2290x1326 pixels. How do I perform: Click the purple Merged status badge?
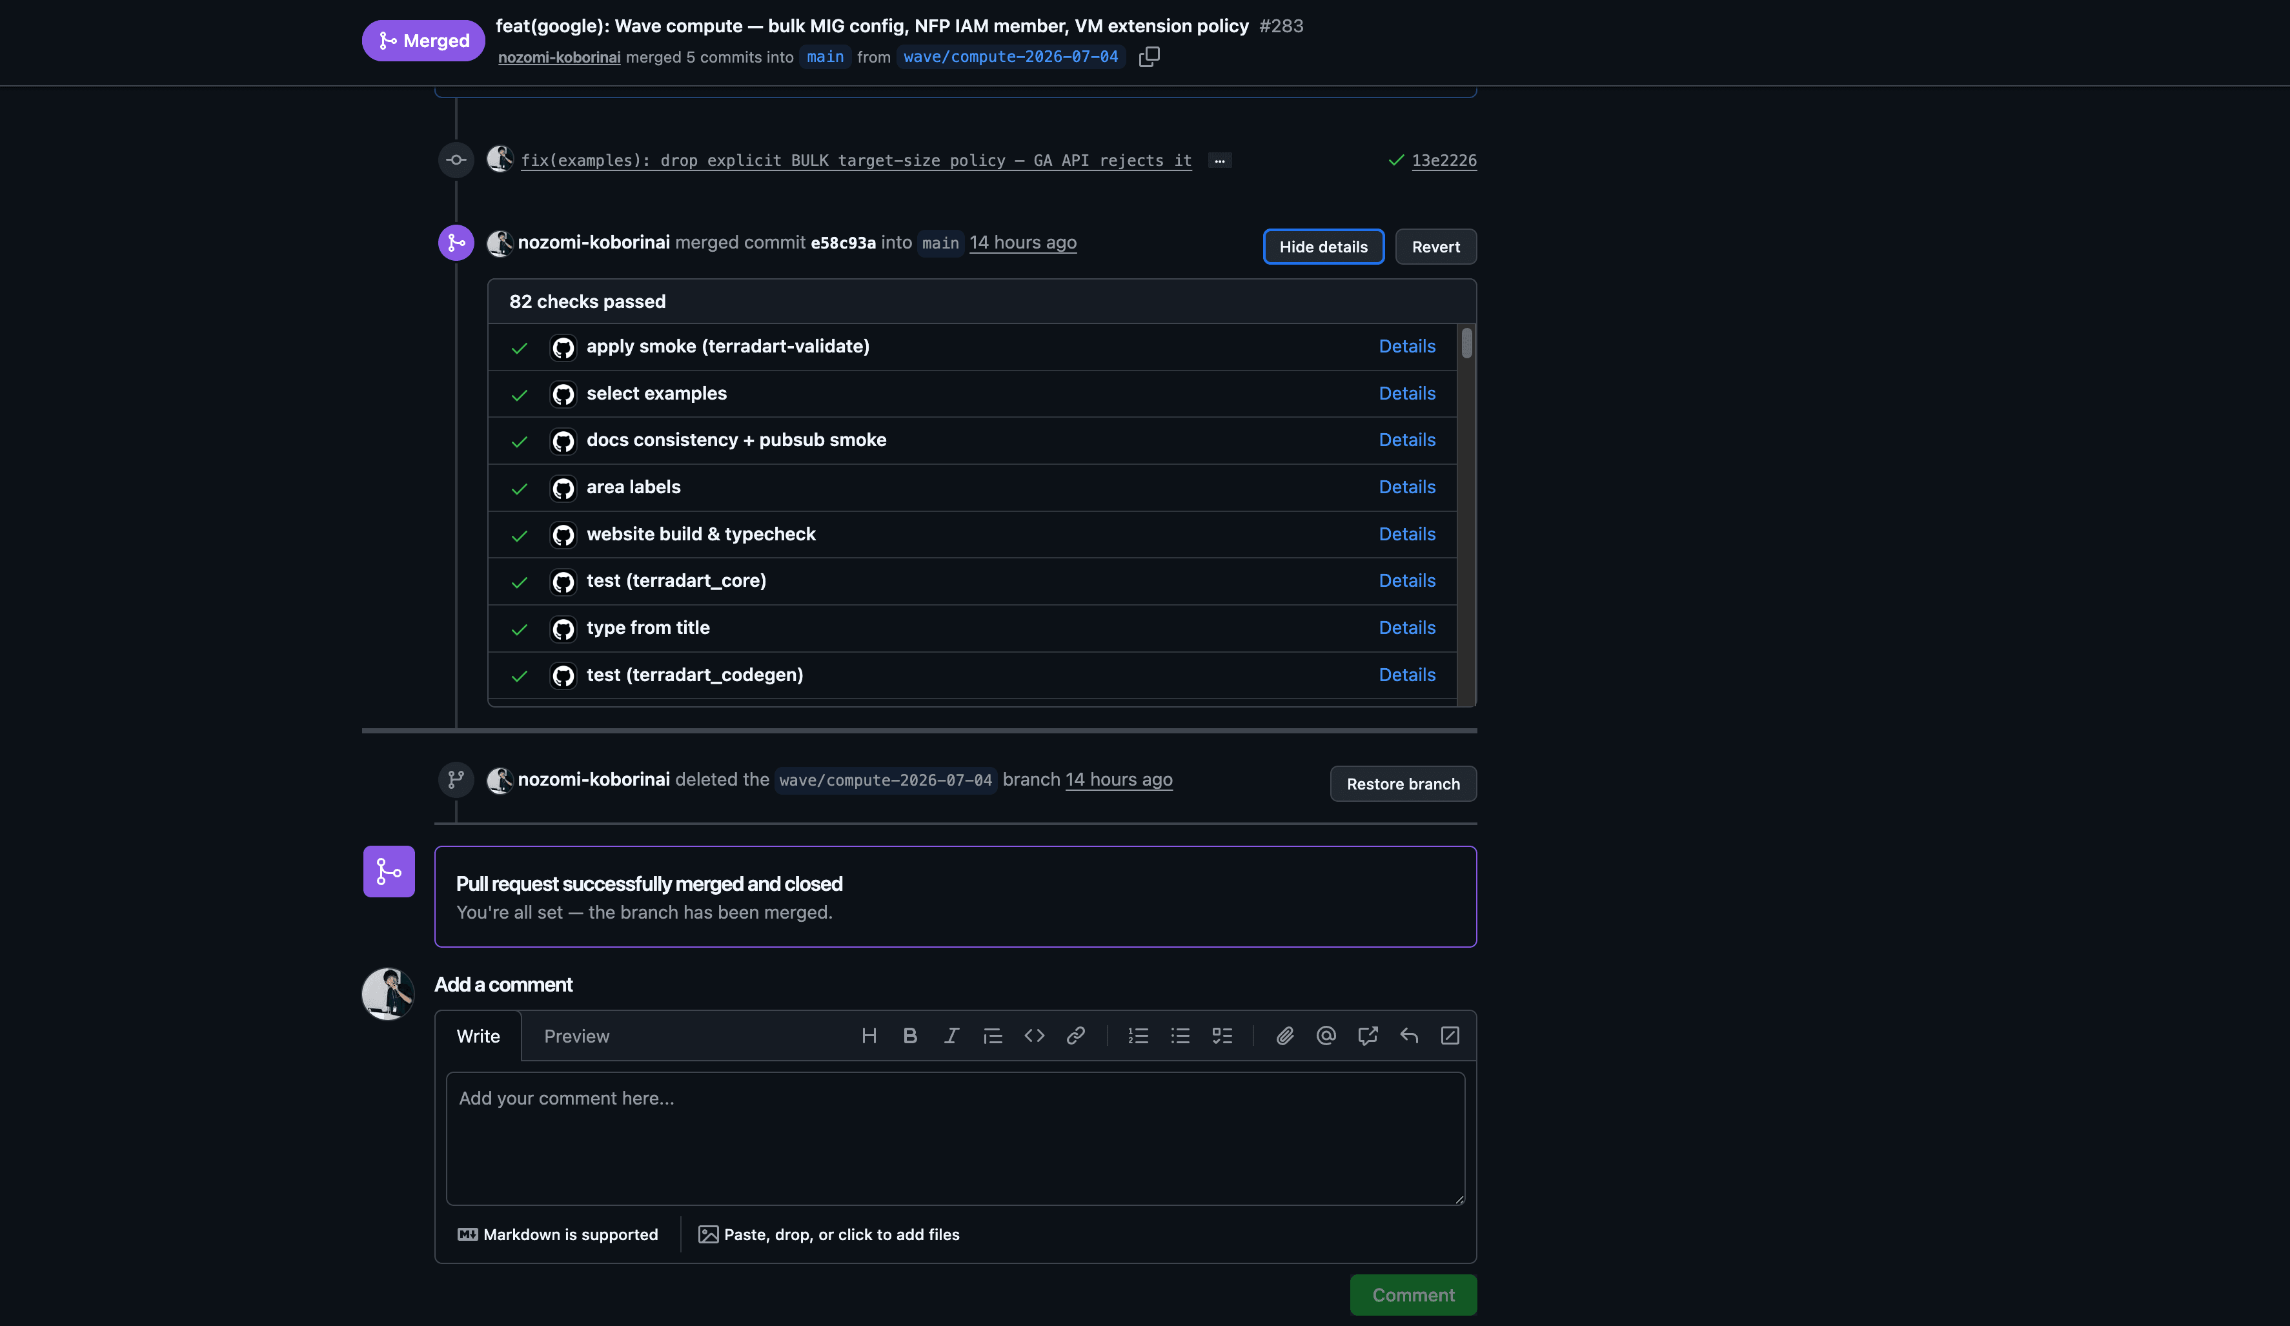(423, 41)
